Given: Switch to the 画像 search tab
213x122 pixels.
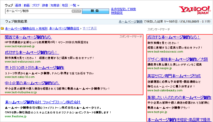Looking at the screenshot, I should [18, 5].
